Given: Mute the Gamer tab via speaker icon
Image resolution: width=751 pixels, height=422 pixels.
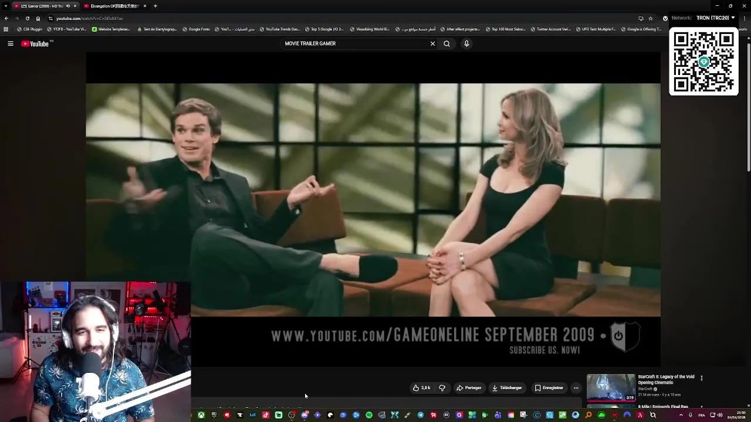Looking at the screenshot, I should point(67,6).
